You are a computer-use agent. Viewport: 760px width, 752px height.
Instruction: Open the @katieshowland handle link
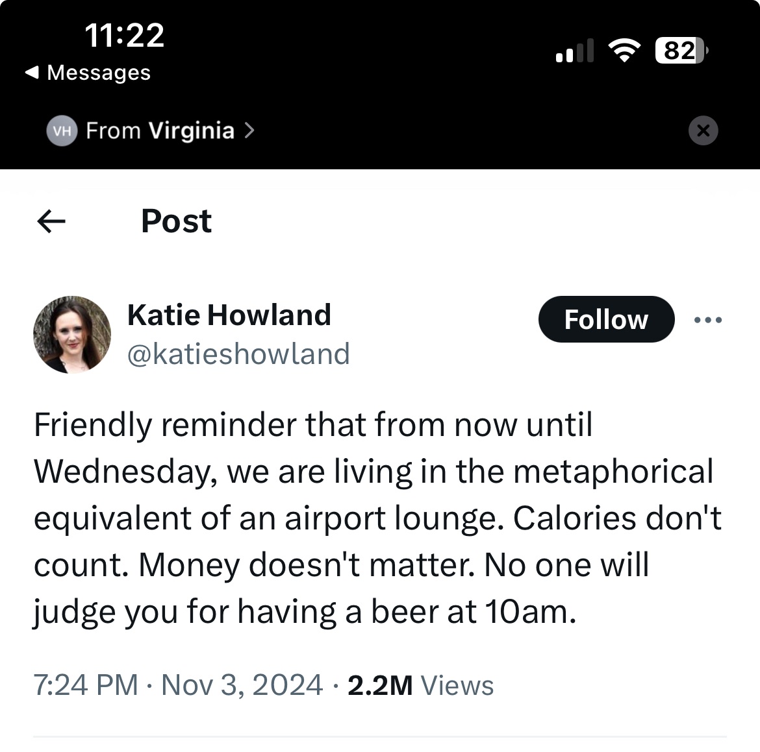point(238,354)
